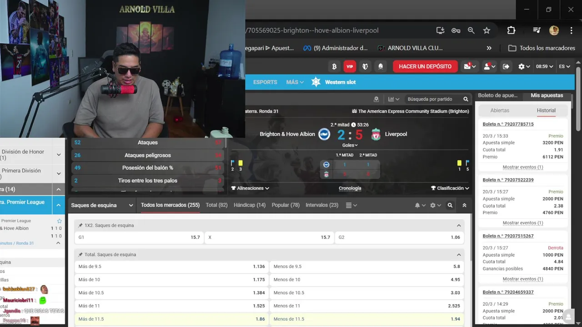The width and height of the screenshot is (582, 327).
Task: Switch to Mis apuestas tab
Action: pyautogui.click(x=547, y=95)
